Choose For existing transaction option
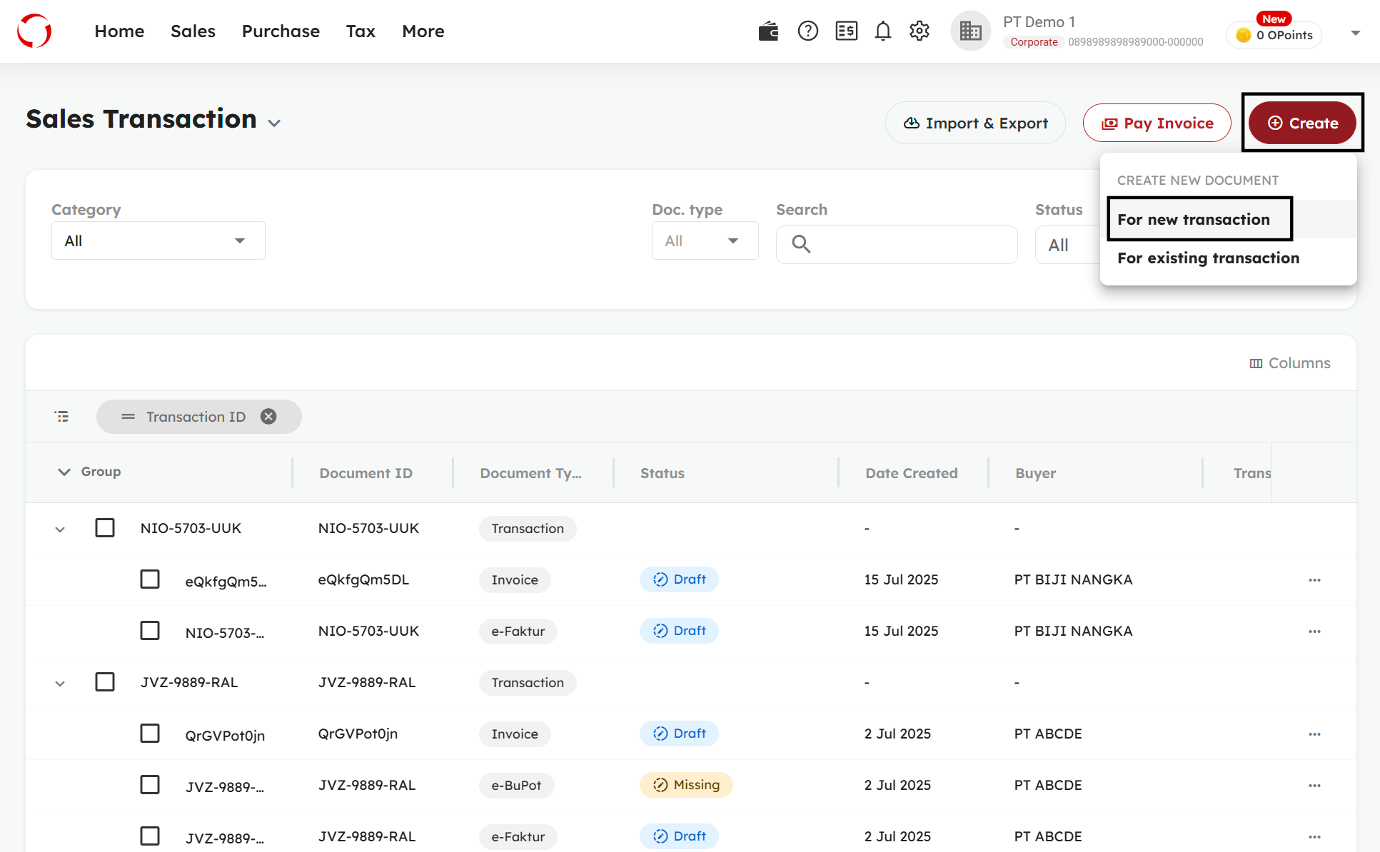 pyautogui.click(x=1208, y=258)
